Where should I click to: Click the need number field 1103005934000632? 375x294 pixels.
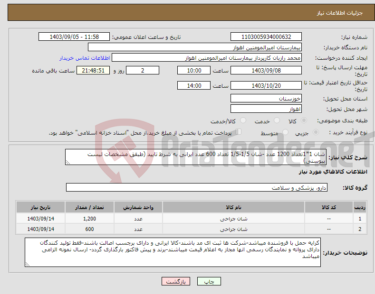[x=266, y=37]
